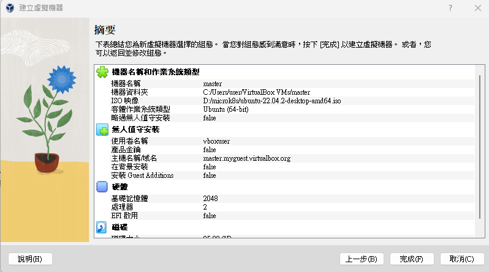
Task: Click the machine name value 'master'
Action: [213, 84]
